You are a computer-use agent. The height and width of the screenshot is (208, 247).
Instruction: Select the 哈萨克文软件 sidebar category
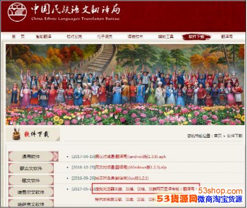click(x=31, y=204)
